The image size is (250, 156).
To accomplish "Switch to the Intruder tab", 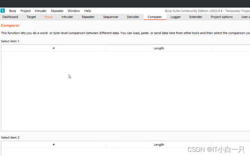I will coord(67,17).
